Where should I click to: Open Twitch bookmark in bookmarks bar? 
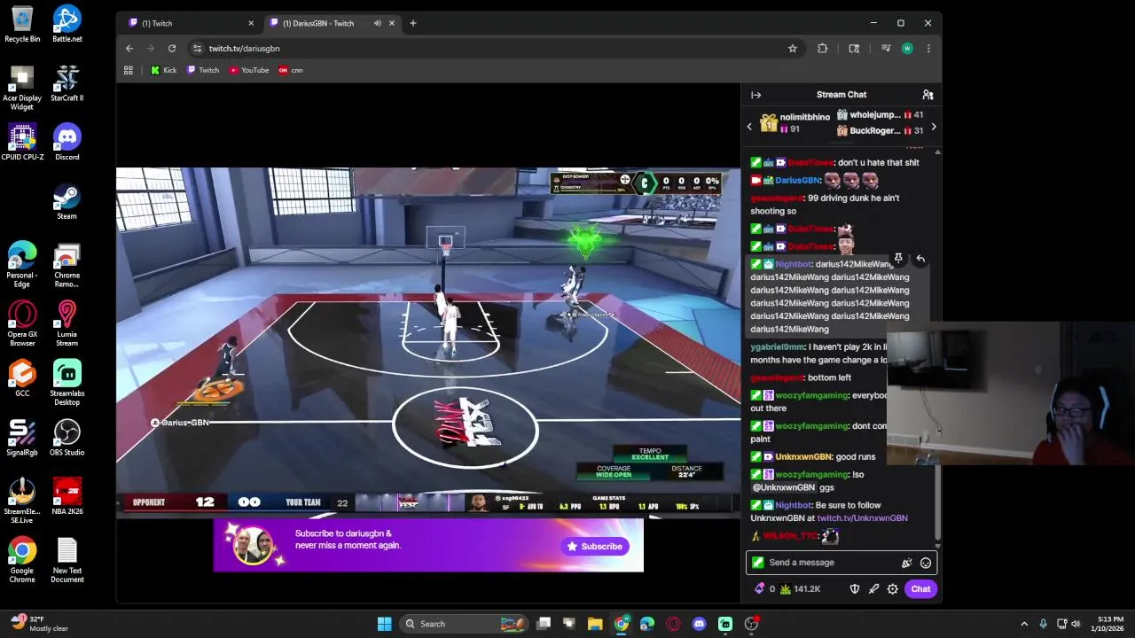[203, 70]
